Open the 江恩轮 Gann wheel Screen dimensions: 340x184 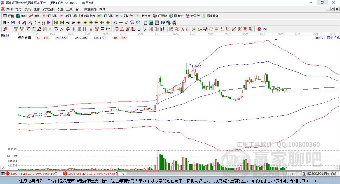[x=160, y=16]
